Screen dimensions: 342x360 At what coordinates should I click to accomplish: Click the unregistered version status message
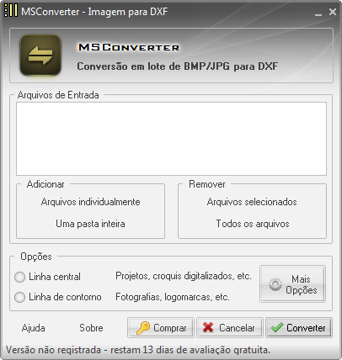[138, 350]
